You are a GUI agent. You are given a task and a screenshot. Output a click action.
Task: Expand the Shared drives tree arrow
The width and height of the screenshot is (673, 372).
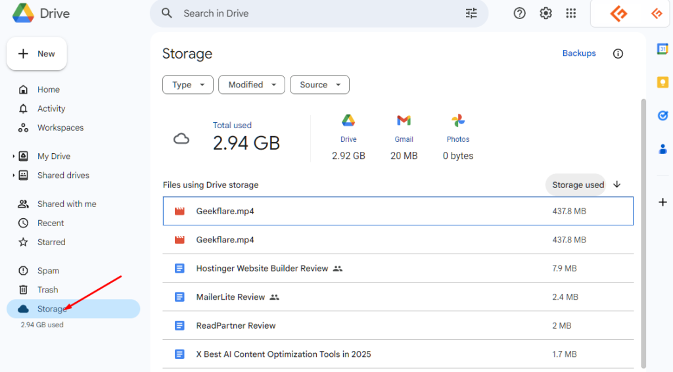pos(13,175)
